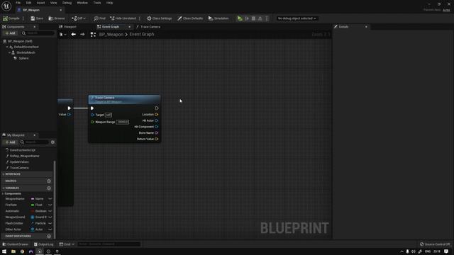
Task: Click the green Play button
Action: (x=240, y=18)
